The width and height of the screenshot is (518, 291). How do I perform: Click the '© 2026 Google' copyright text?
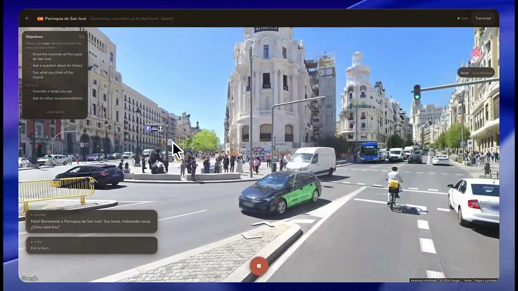click(x=450, y=280)
